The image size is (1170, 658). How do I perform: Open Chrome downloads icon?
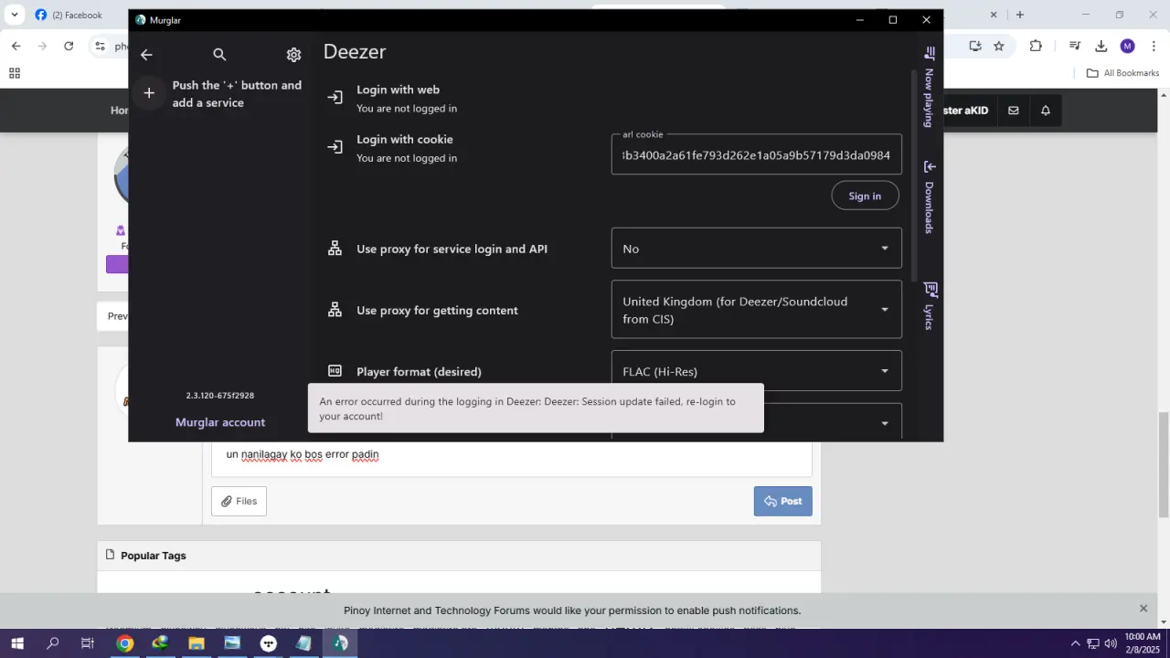click(x=1101, y=46)
